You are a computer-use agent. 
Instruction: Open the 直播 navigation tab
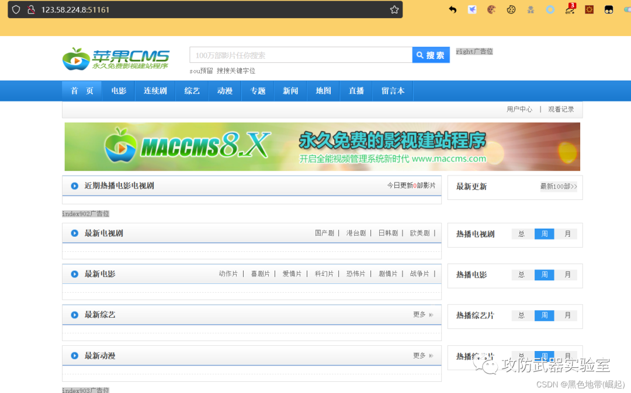tap(356, 91)
